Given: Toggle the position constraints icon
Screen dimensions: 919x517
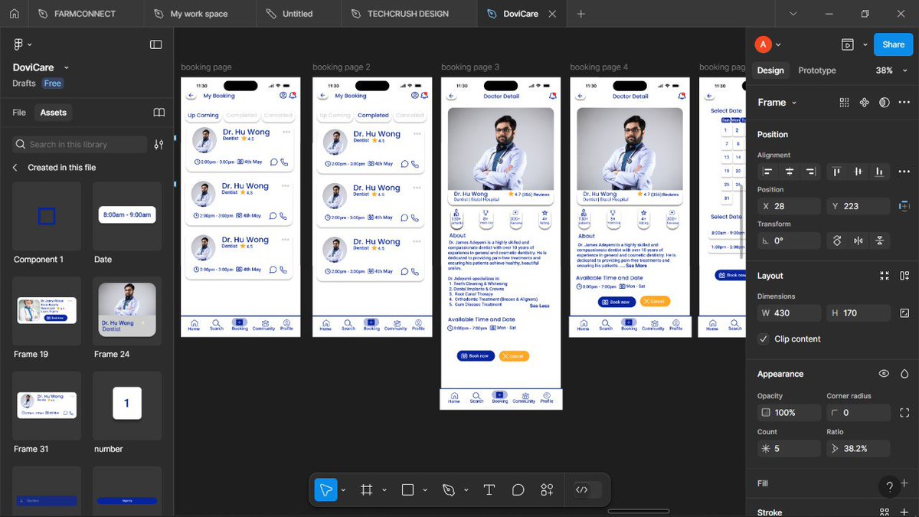Looking at the screenshot, I should point(904,206).
